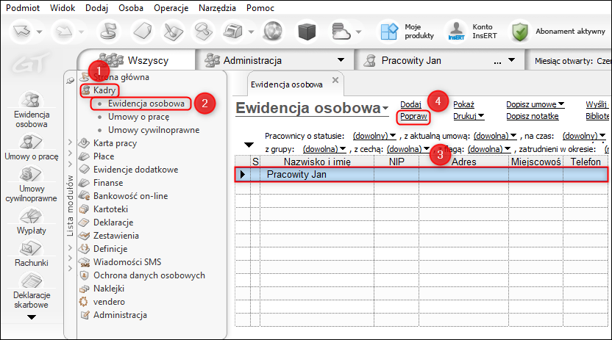612x340 pixels.
Task: Expand the Definicje tree node
Action: 71,247
